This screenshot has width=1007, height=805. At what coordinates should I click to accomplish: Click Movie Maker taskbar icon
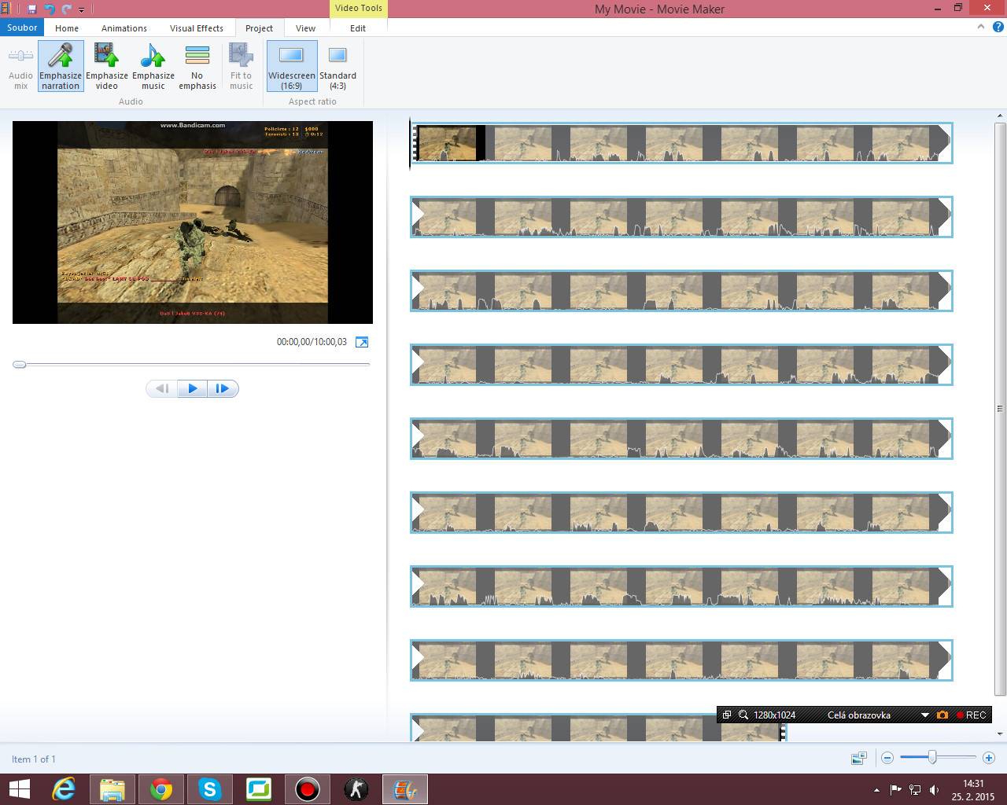[x=405, y=789]
